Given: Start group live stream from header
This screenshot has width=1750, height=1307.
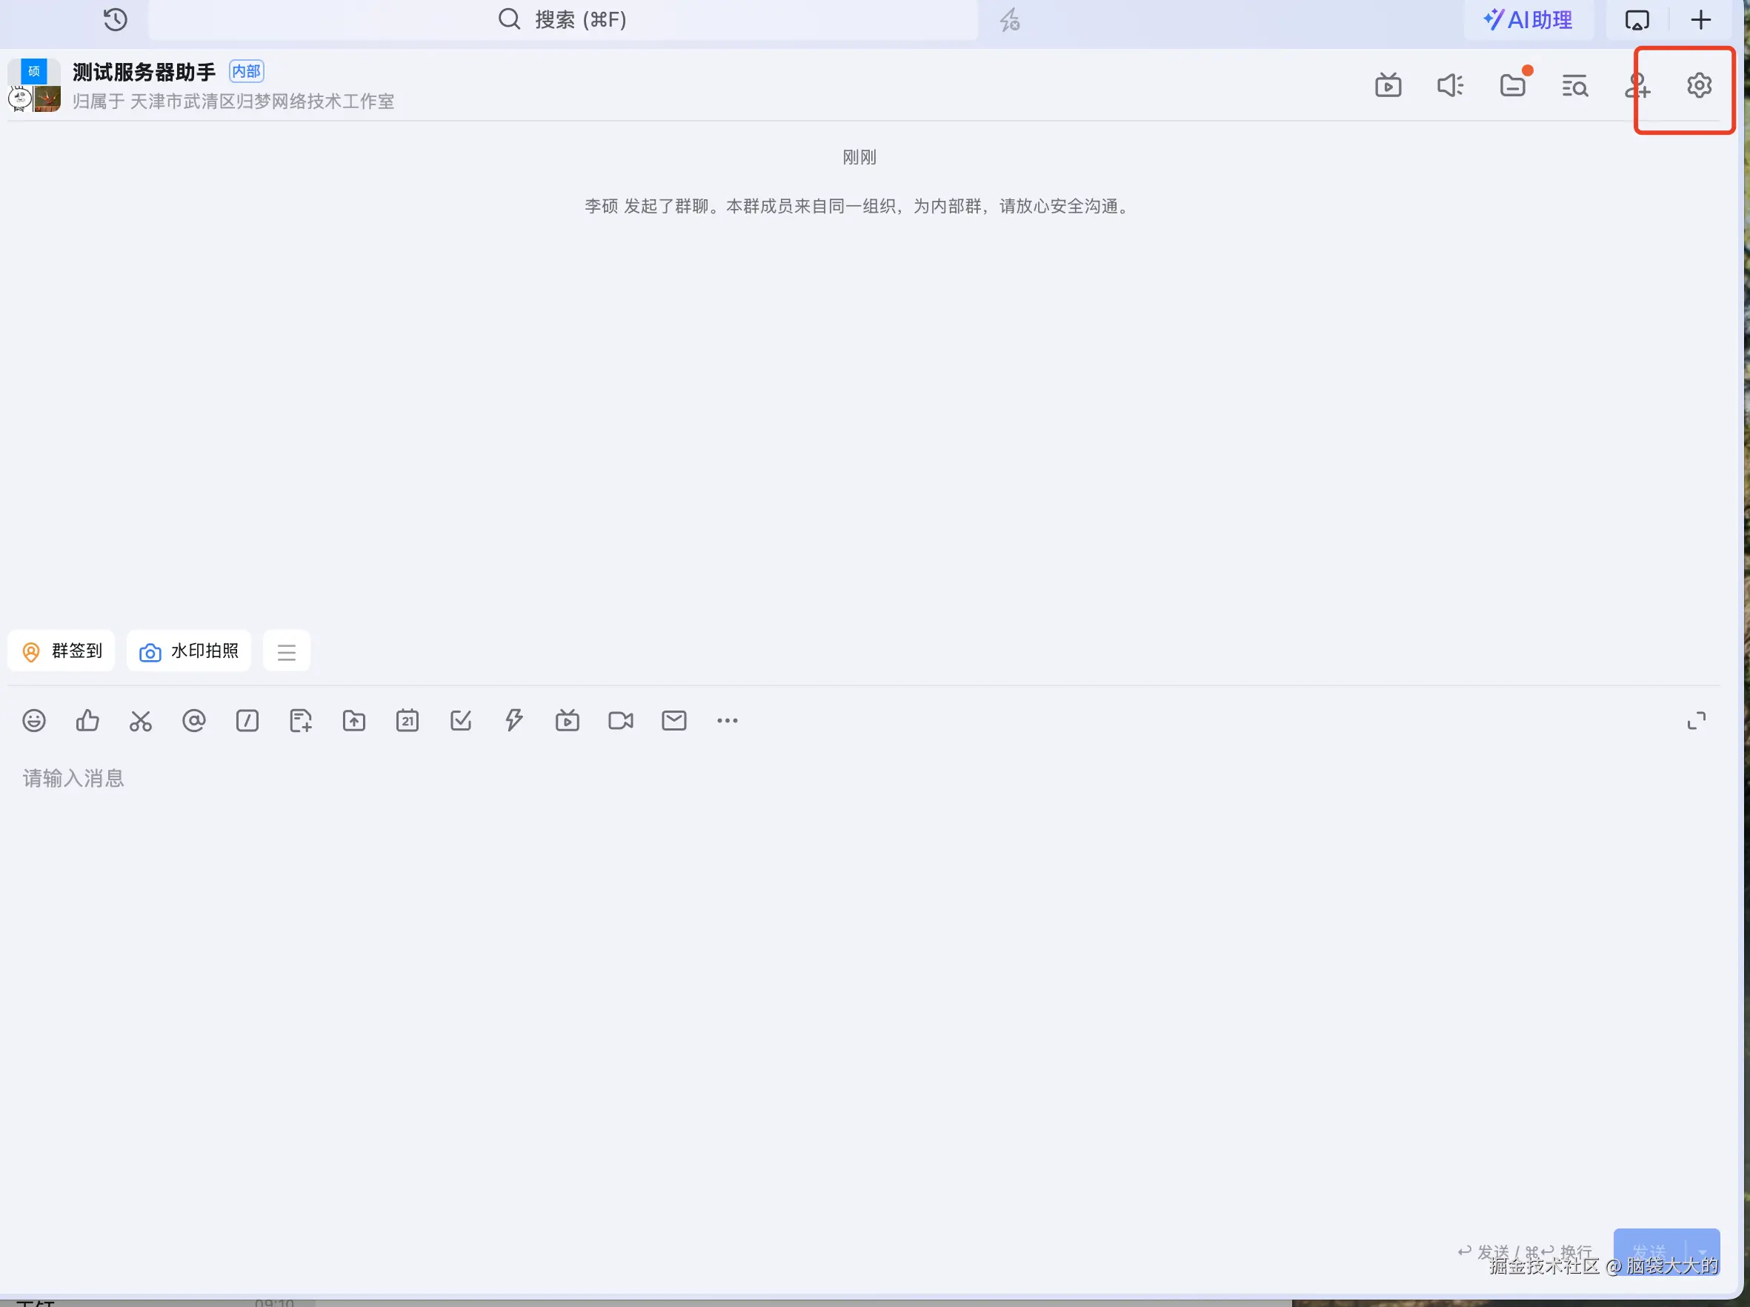Looking at the screenshot, I should 1388,84.
